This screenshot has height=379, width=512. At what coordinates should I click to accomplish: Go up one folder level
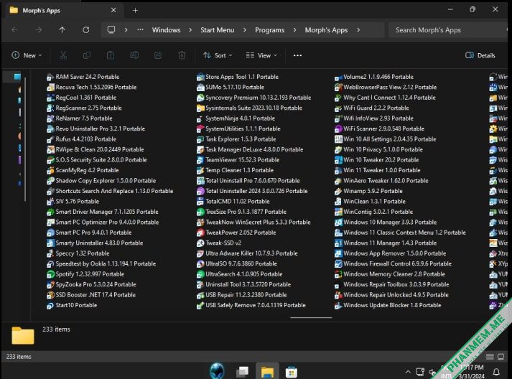62,30
